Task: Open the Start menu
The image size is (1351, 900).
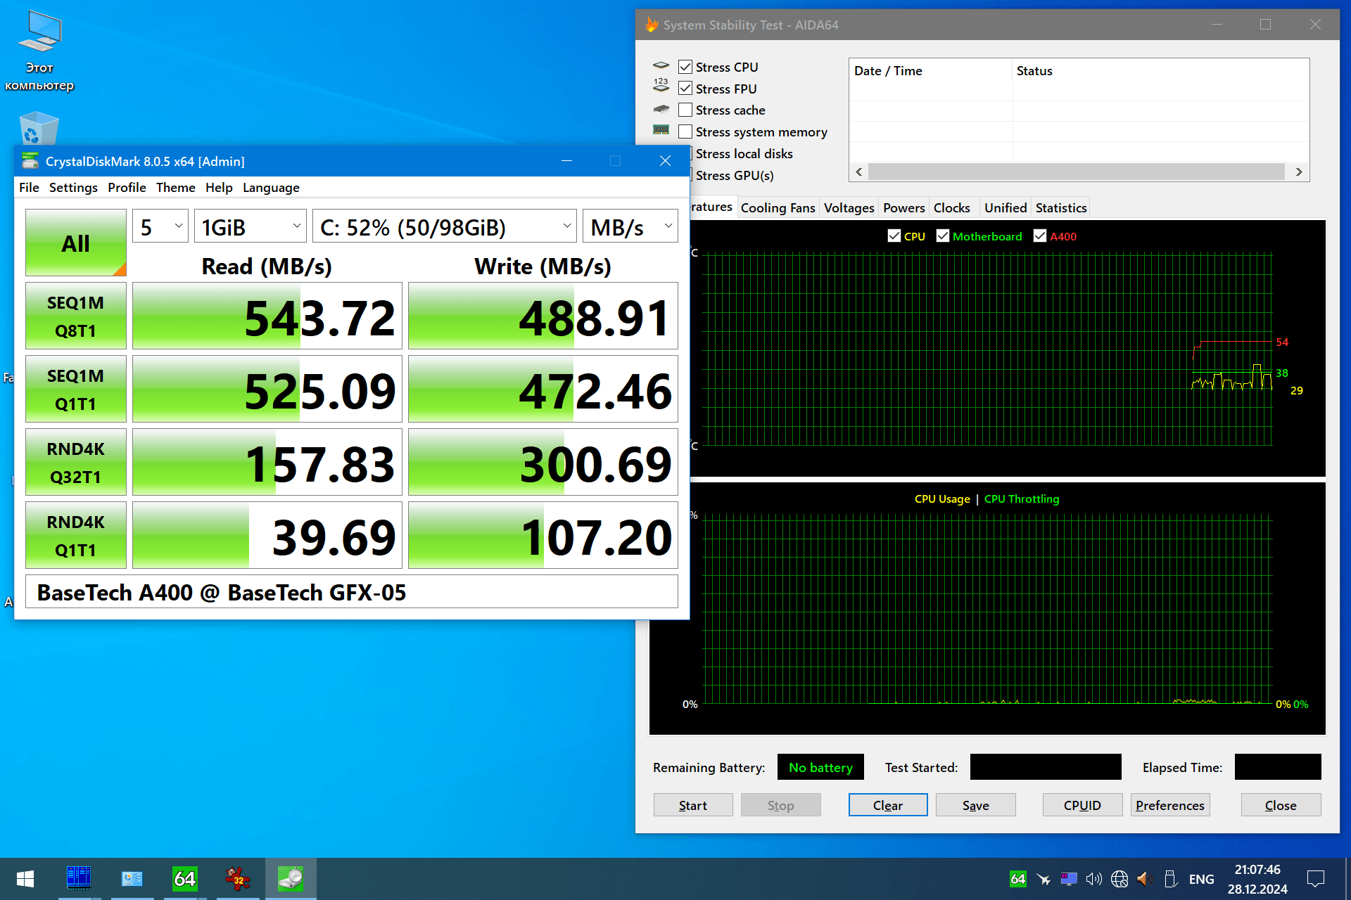Action: click(x=25, y=879)
